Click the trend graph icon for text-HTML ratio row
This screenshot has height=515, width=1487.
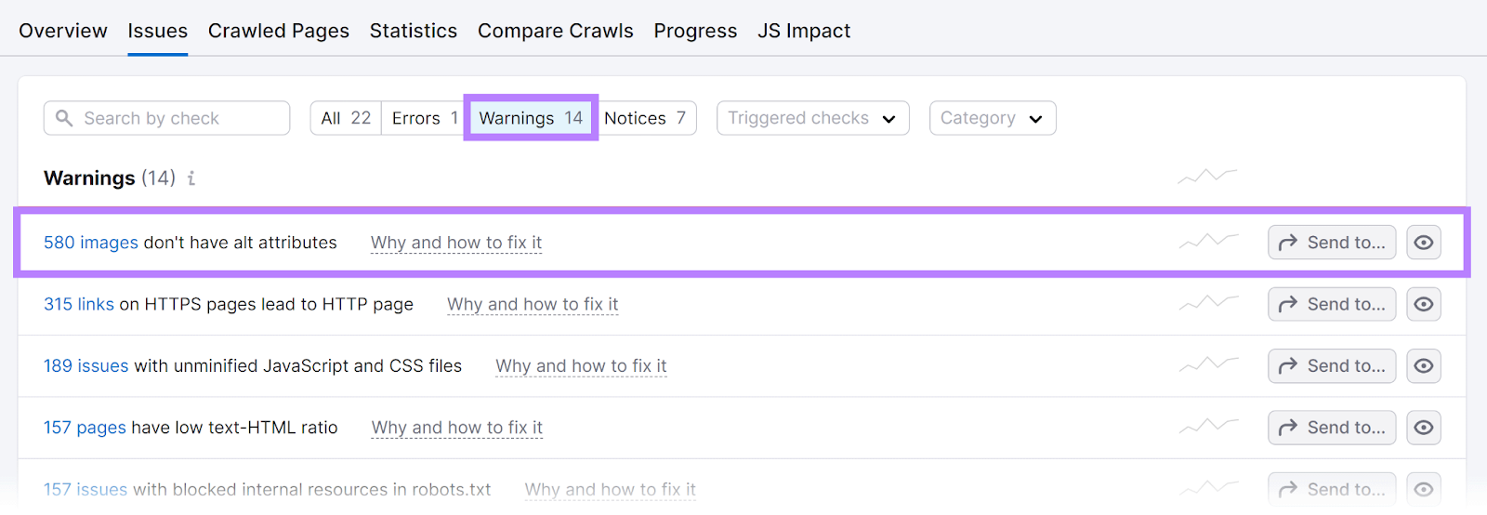click(x=1208, y=427)
